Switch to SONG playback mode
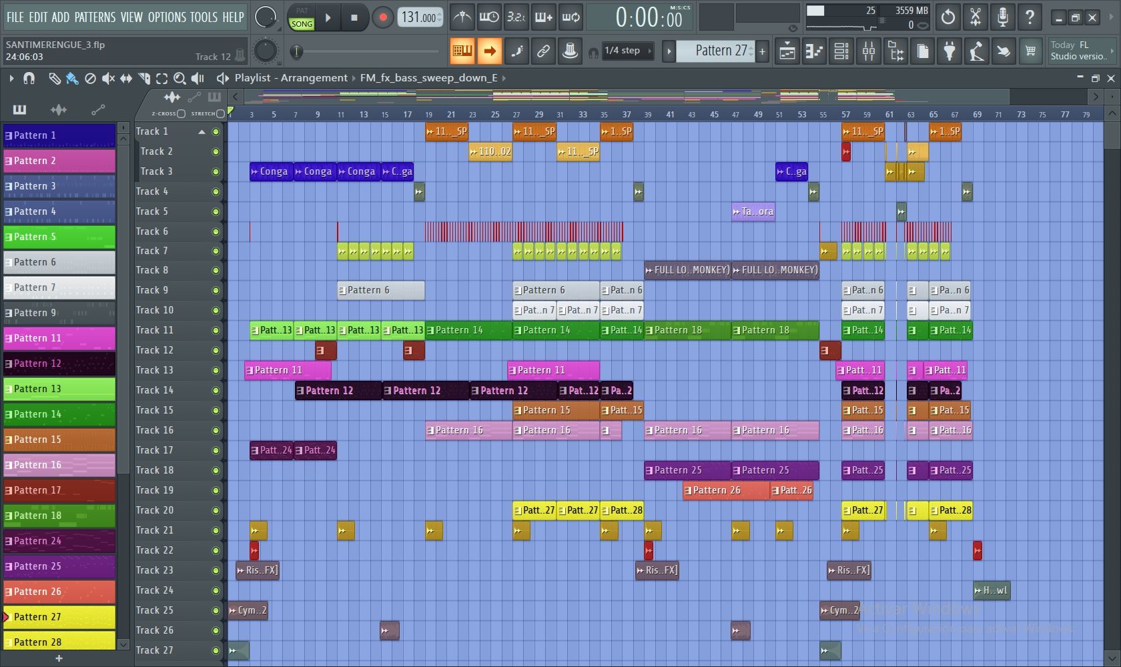The image size is (1121, 667). tap(302, 24)
